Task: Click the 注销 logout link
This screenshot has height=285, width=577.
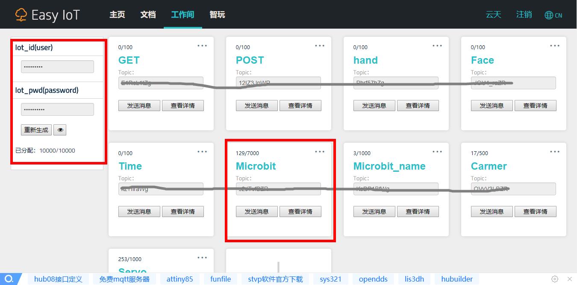Action: tap(524, 15)
